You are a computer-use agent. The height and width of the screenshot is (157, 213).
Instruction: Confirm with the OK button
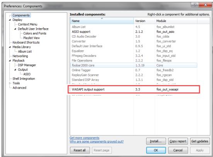(156, 150)
